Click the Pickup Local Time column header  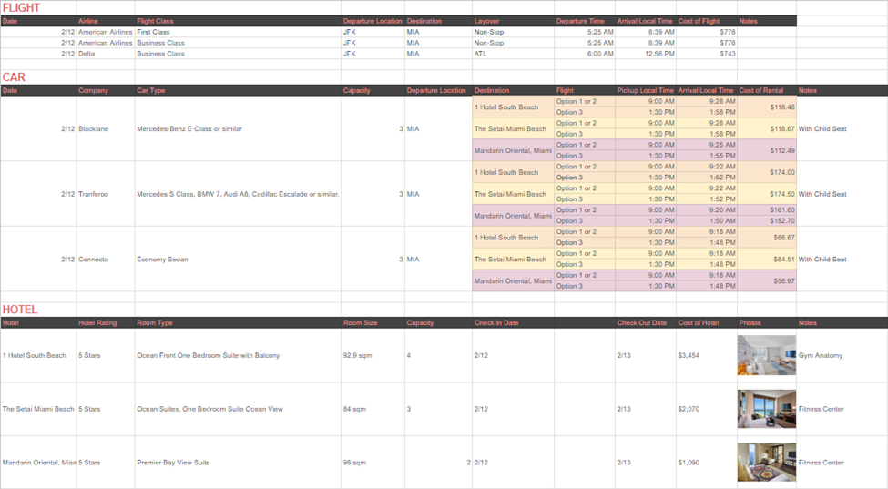pyautogui.click(x=646, y=90)
